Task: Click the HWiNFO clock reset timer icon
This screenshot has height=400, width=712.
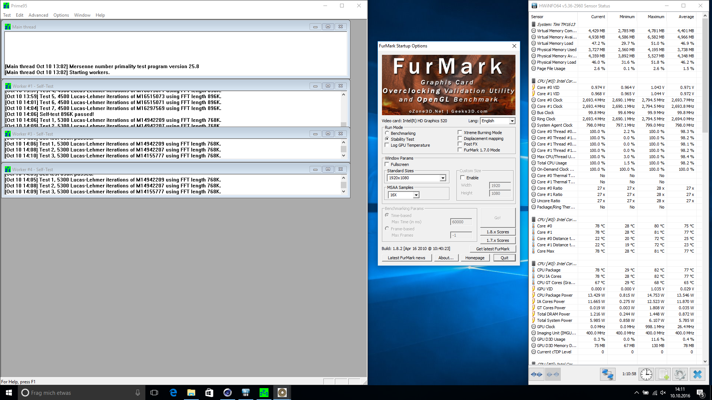Action: click(x=646, y=374)
